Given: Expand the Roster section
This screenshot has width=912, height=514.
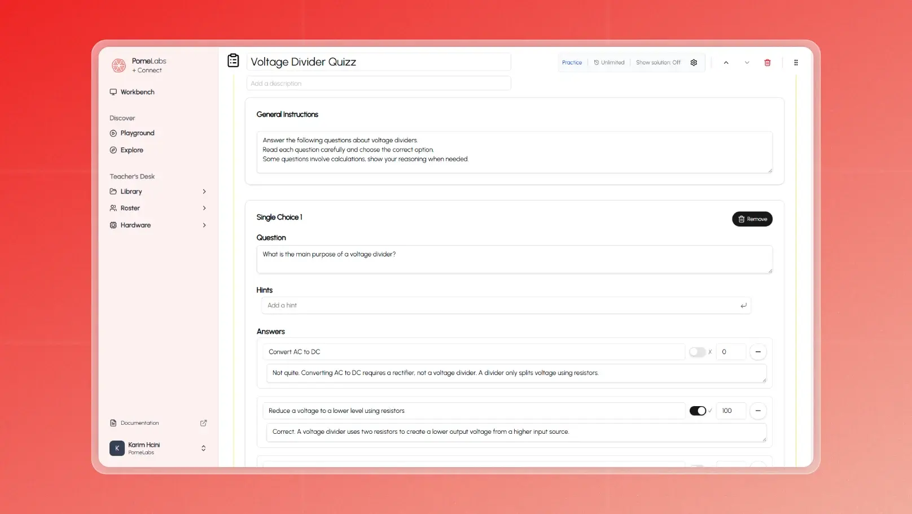Looking at the screenshot, I should tap(204, 208).
